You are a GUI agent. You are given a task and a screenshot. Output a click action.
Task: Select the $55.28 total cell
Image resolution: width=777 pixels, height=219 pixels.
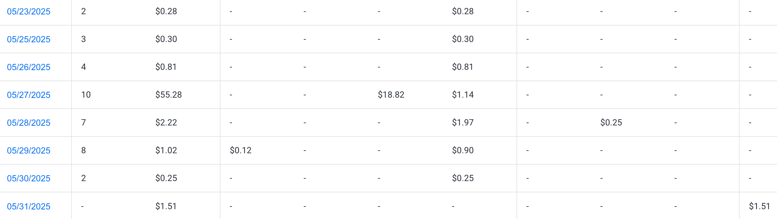tap(169, 95)
